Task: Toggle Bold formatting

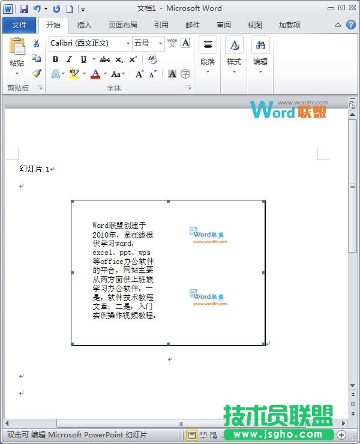Action: click(x=55, y=59)
